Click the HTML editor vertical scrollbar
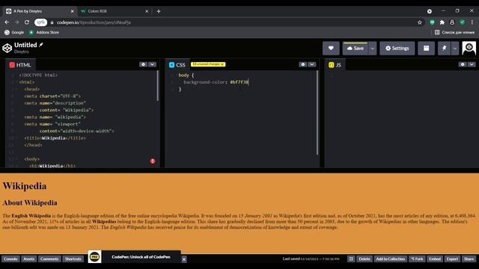 [158, 85]
